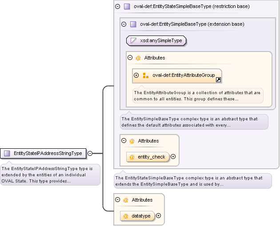Collapse the Attributes section containing datatype
280x226 pixels.
[118, 200]
